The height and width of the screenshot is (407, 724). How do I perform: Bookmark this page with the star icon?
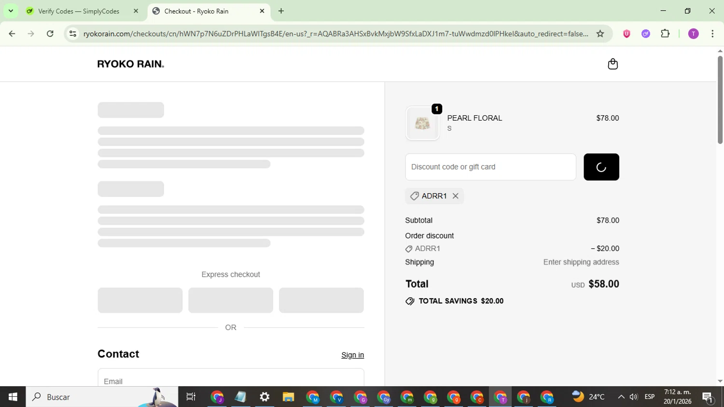600,34
